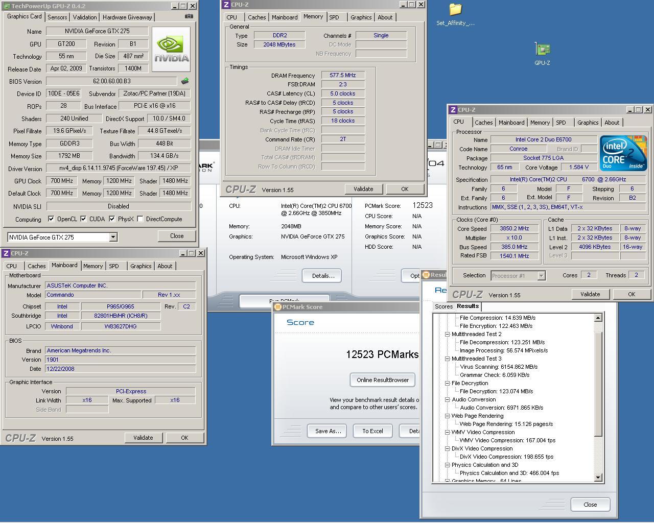654x523 pixels.
Task: Select the File Encryption result row
Action: [x=496, y=326]
